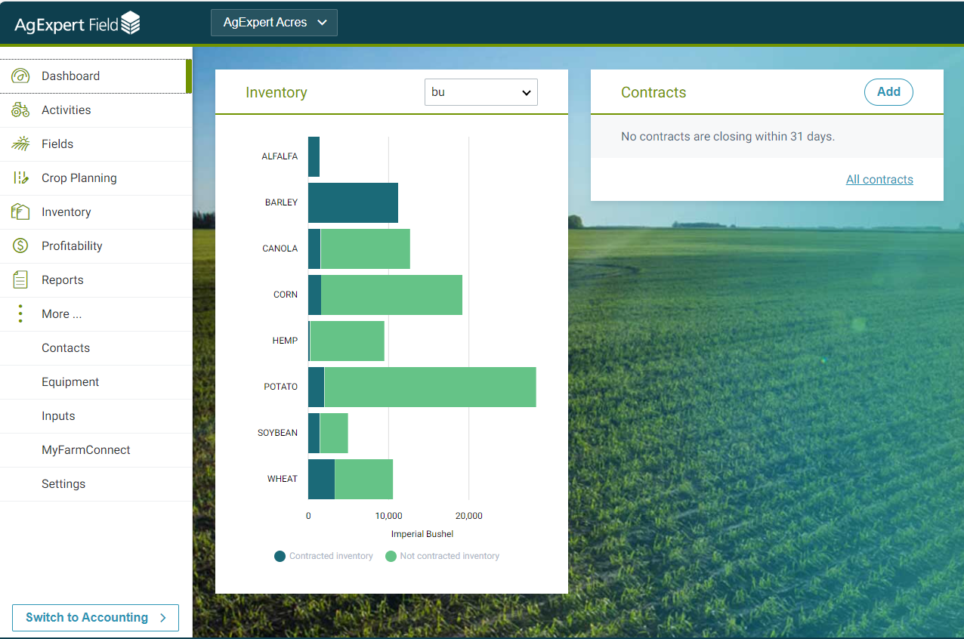Click the Dashboard gauge icon

20,76
